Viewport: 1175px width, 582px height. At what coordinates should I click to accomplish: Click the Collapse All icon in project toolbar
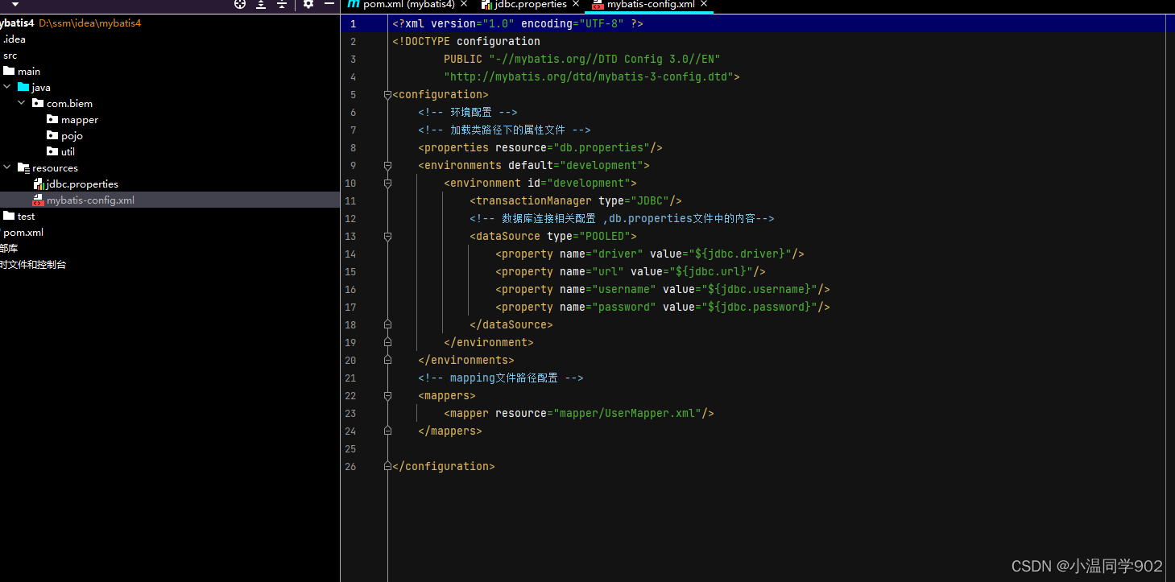[x=281, y=5]
